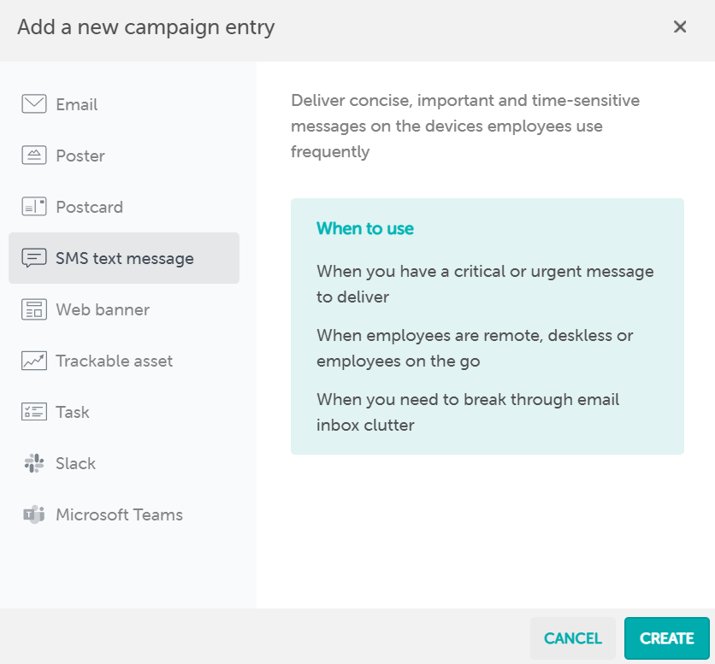Select Trackable asset entry type
The width and height of the screenshot is (715, 664).
coord(115,361)
